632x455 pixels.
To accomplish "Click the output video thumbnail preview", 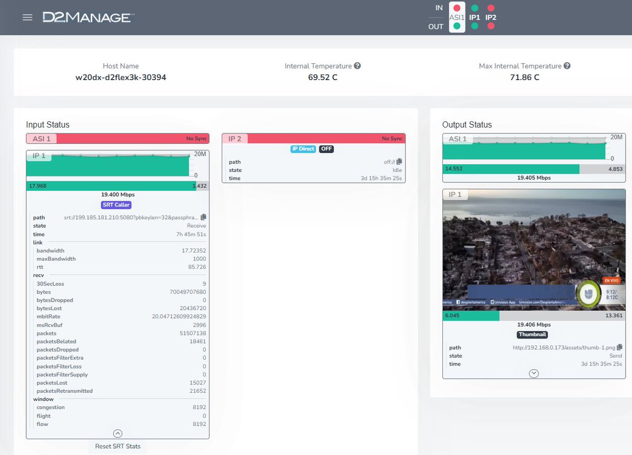I will pyautogui.click(x=534, y=250).
